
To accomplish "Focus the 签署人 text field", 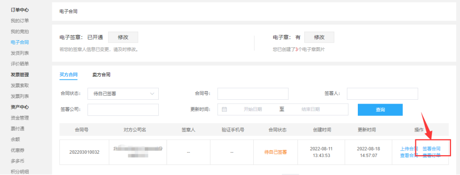I will coord(383,94).
